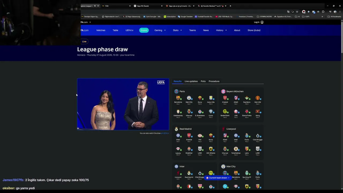The height and width of the screenshot is (193, 343).
Task: Switch to the Pots tab
Action: point(203,81)
